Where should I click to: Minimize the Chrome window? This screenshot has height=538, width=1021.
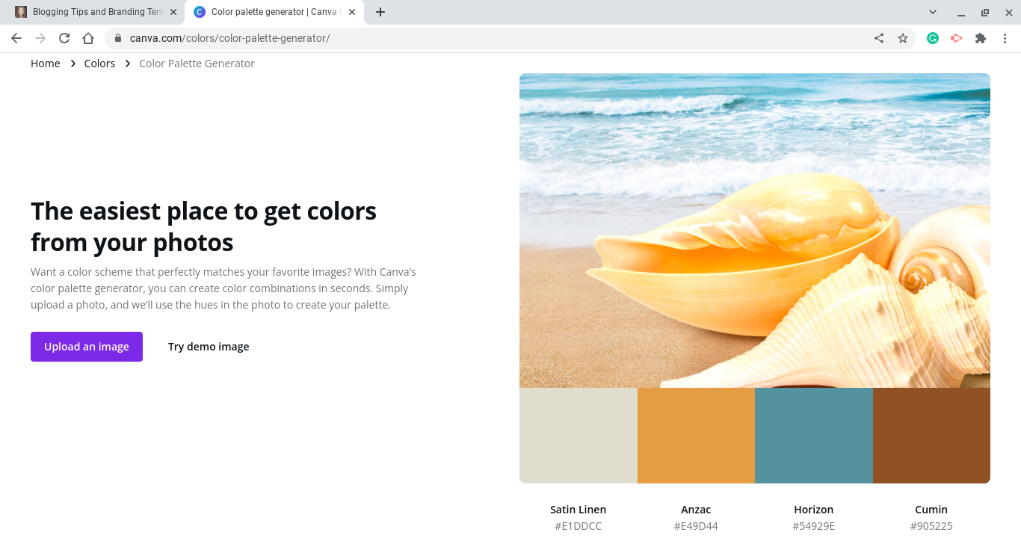961,12
